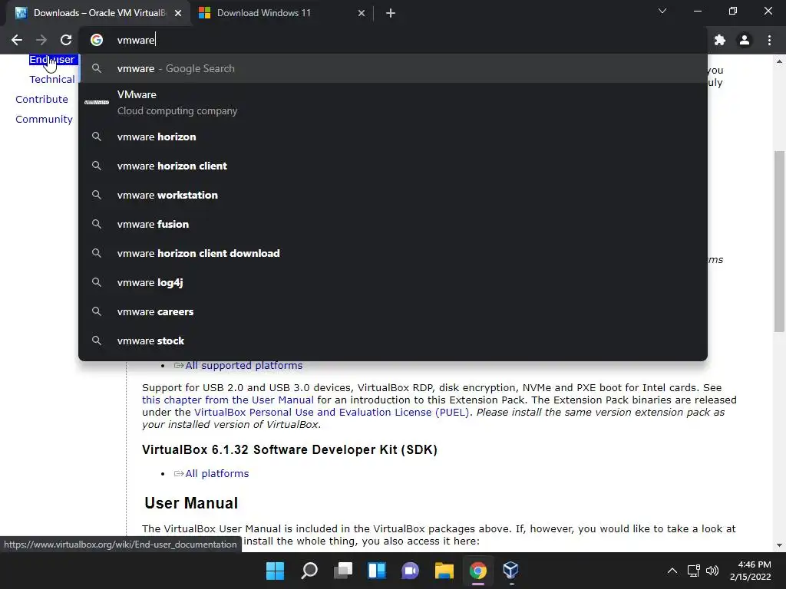Follow 'this chapter from the User Manual' link
The width and height of the screenshot is (786, 589).
227,400
